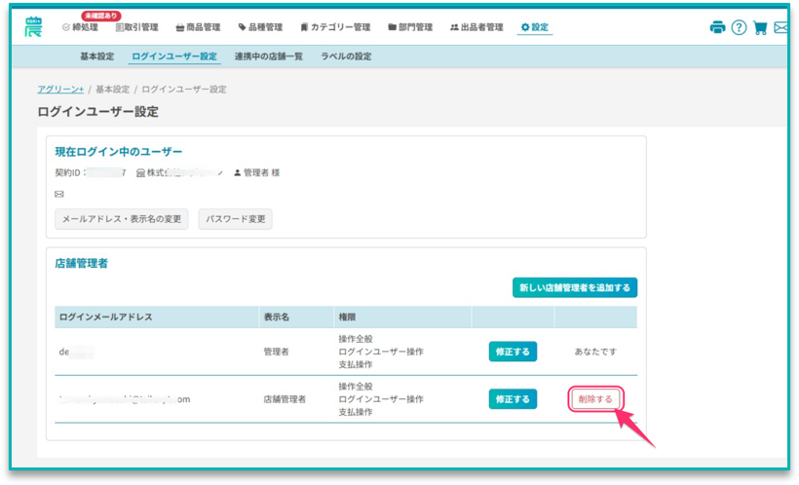Open 締処理 menu
The width and height of the screenshot is (799, 485).
point(80,27)
